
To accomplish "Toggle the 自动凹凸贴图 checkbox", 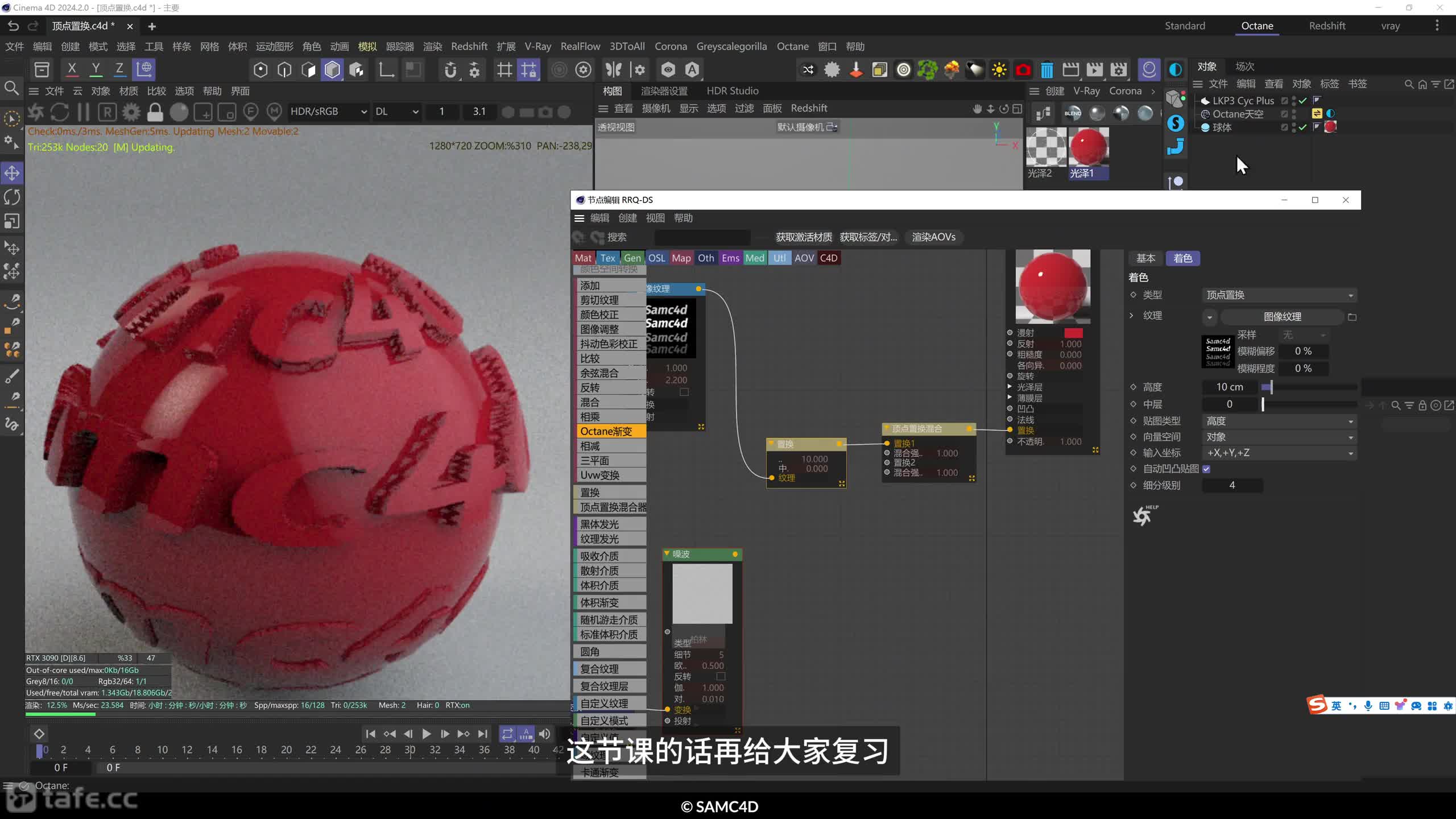I will (x=1206, y=469).
